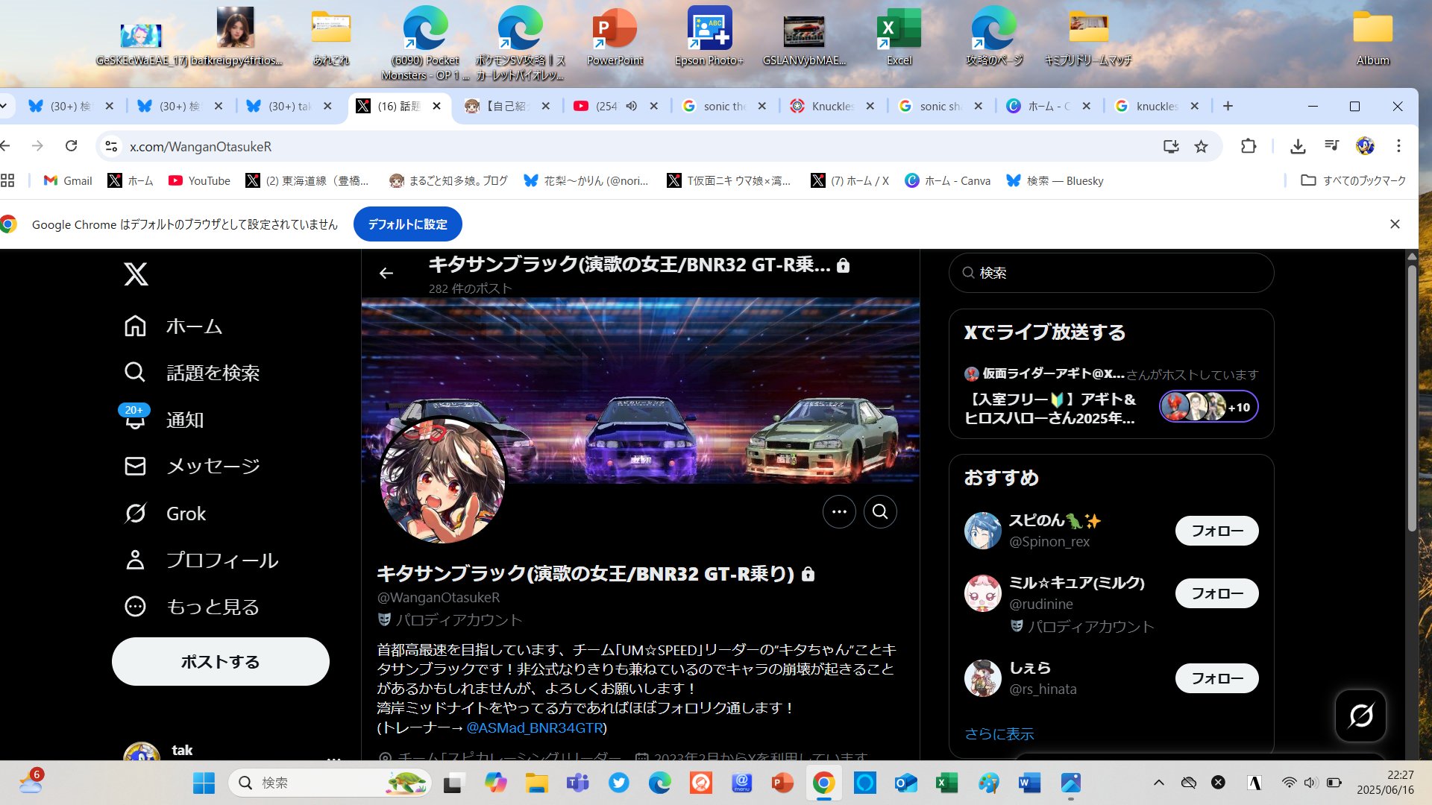Switch to (16) 話題 X tab
Viewport: 1432px width, 805px height.
point(399,106)
